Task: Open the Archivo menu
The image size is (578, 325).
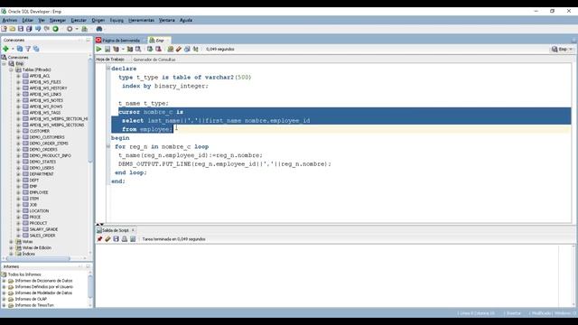Action: click(x=10, y=20)
